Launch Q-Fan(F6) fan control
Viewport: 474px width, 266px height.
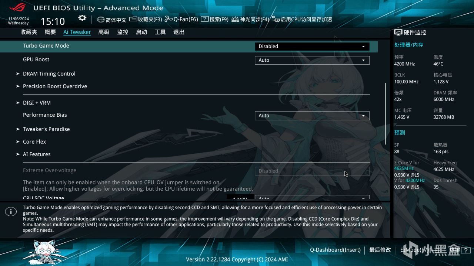point(181,19)
